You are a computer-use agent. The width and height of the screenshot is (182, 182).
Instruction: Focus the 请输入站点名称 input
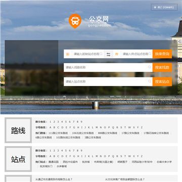tap(108, 81)
